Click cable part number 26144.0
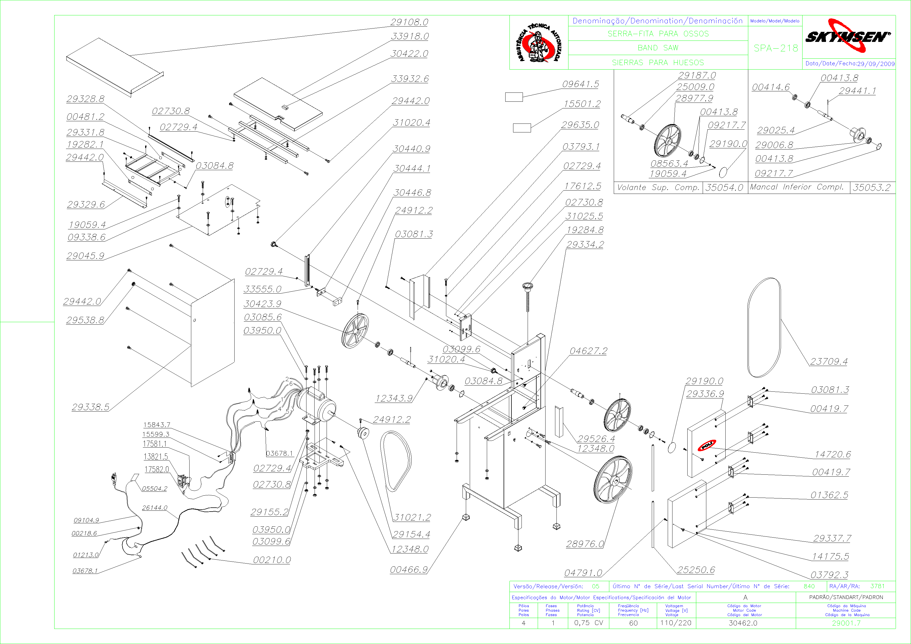 click(x=154, y=508)
